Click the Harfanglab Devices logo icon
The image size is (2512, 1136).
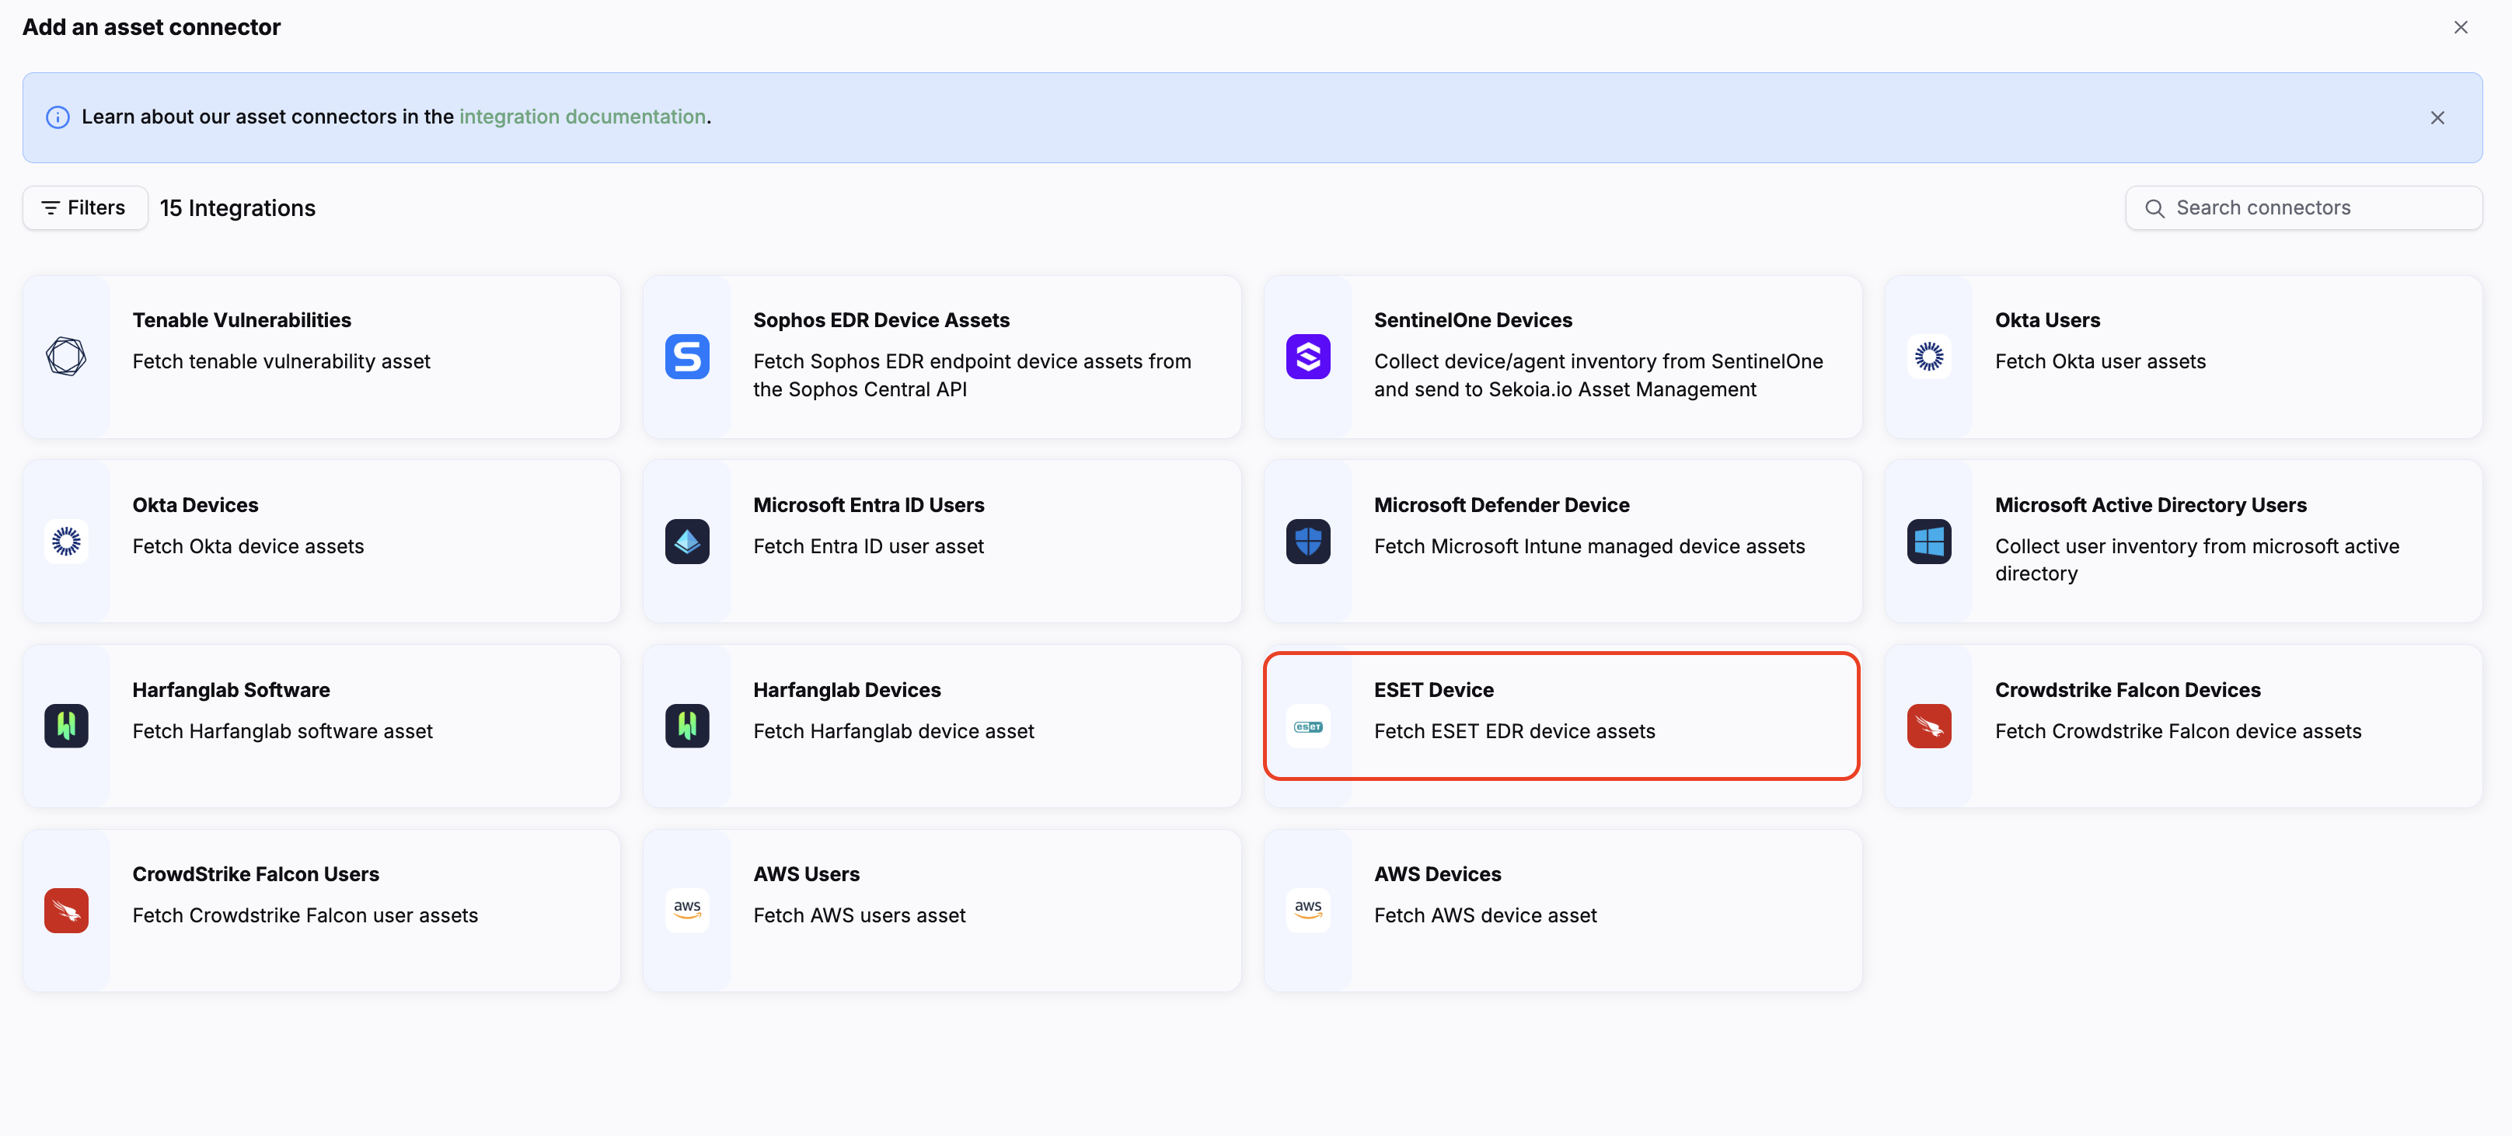tap(688, 727)
